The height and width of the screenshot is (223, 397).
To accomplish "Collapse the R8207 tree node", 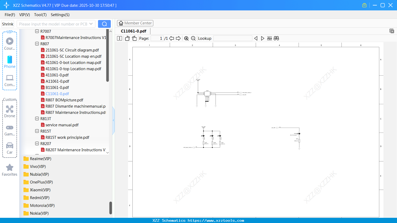I will click(37, 143).
